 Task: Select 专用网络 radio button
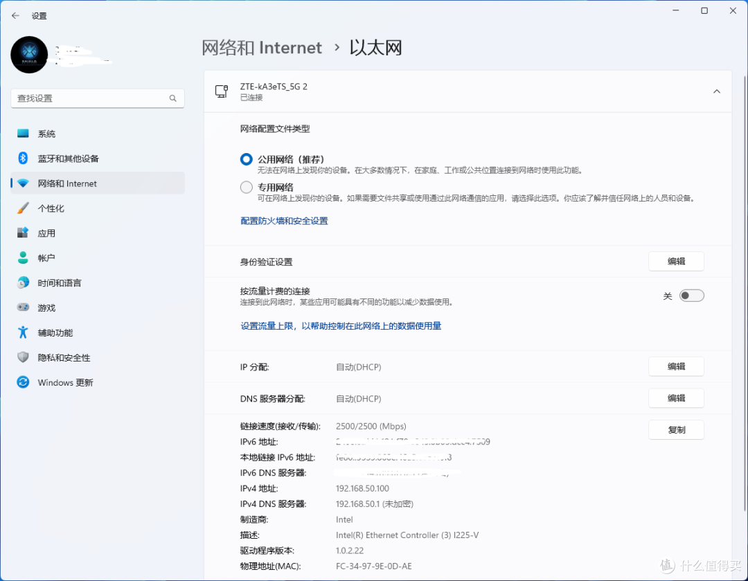246,187
